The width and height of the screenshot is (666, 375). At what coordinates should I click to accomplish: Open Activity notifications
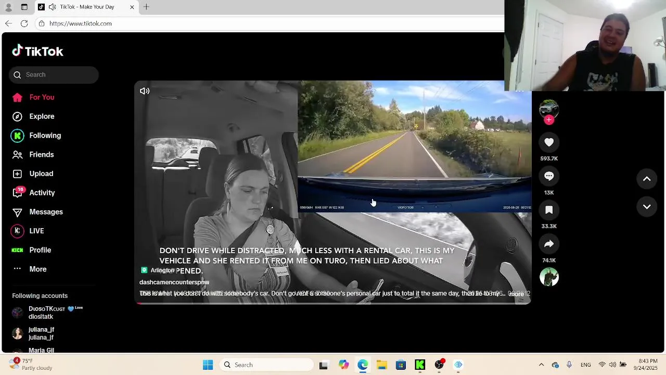click(34, 193)
